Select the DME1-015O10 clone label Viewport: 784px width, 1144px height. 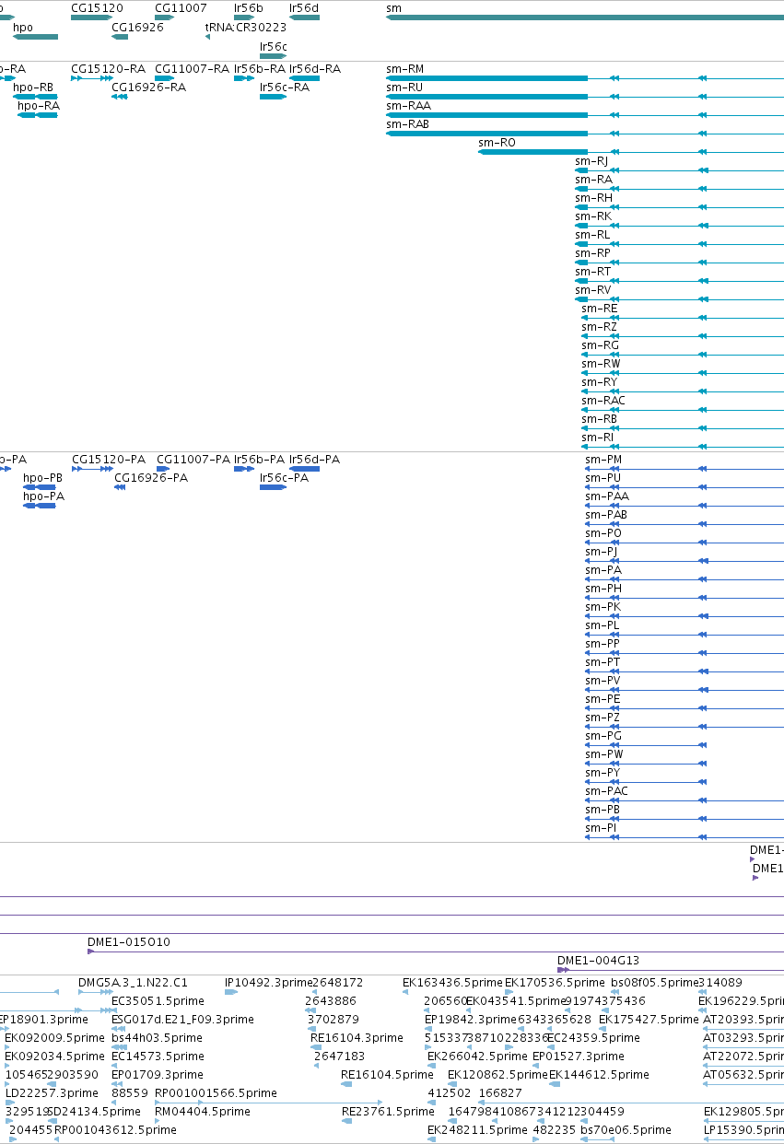(x=129, y=942)
